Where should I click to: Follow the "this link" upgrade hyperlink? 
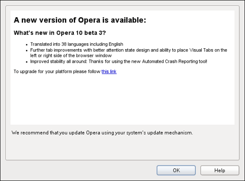coord(109,71)
